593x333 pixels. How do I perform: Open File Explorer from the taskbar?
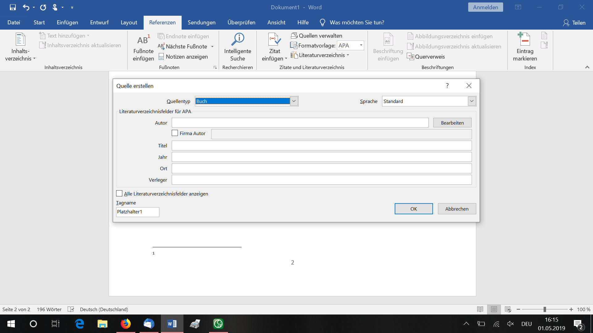pos(103,324)
